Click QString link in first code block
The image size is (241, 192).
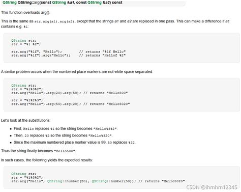[19, 41]
